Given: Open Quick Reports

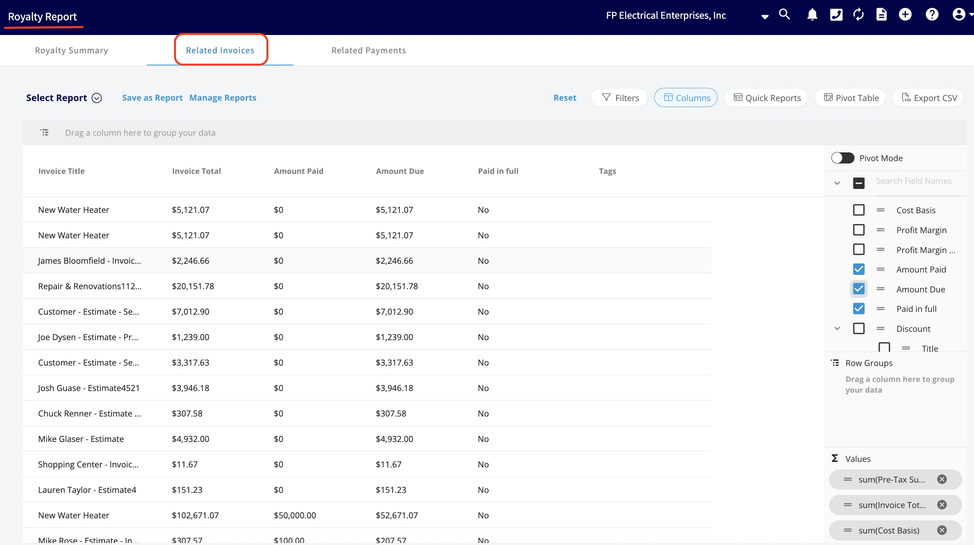Looking at the screenshot, I should click(766, 98).
